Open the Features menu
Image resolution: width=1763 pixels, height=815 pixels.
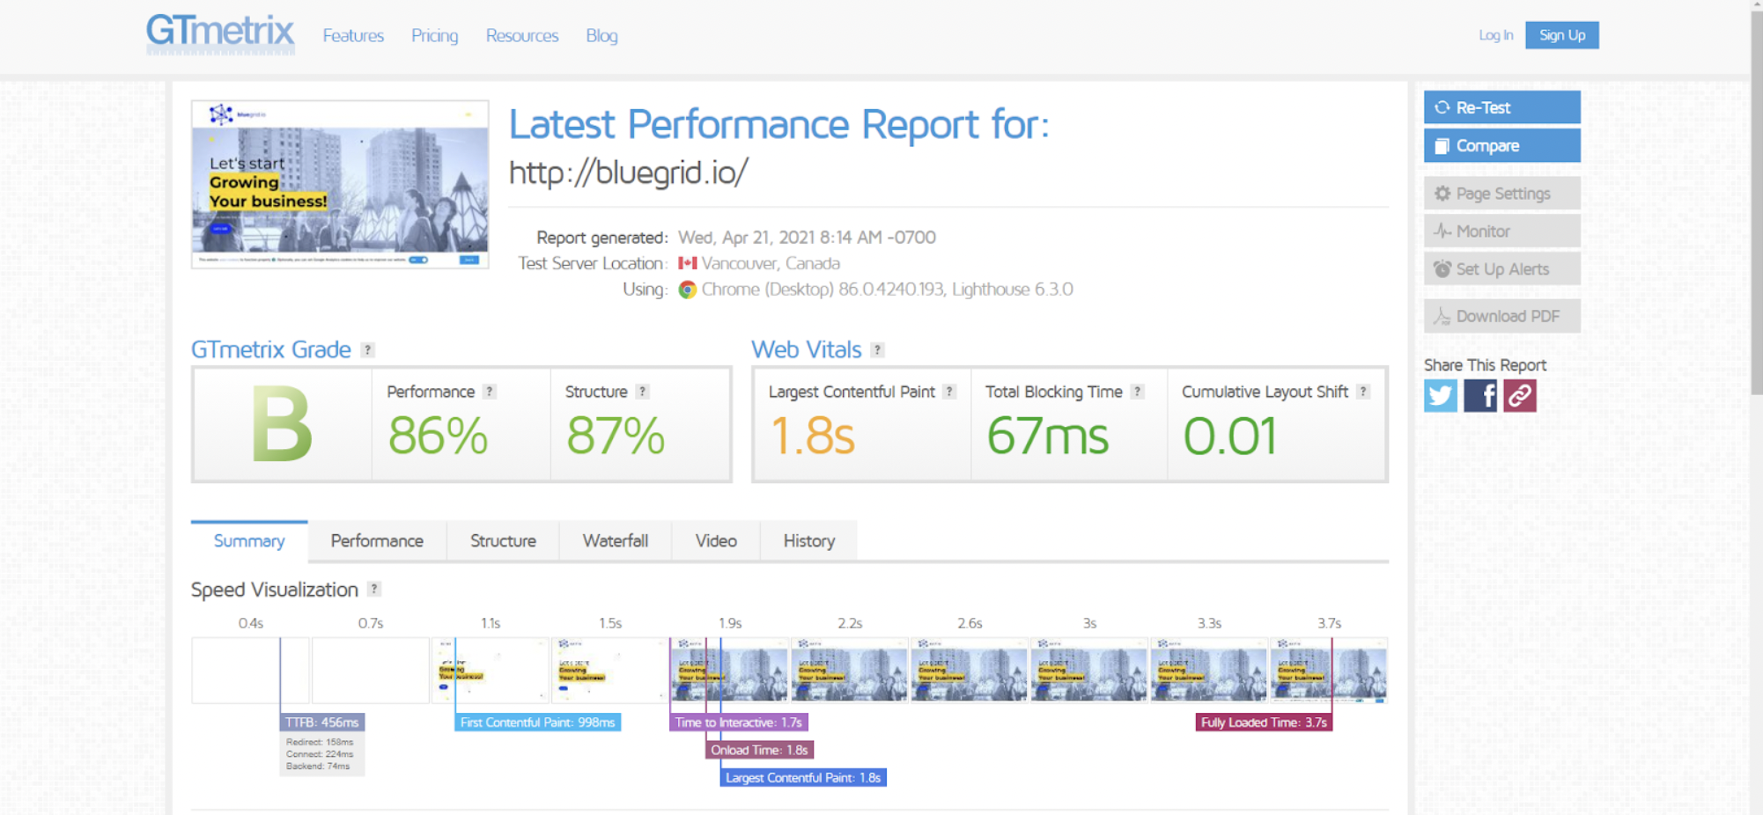click(353, 36)
